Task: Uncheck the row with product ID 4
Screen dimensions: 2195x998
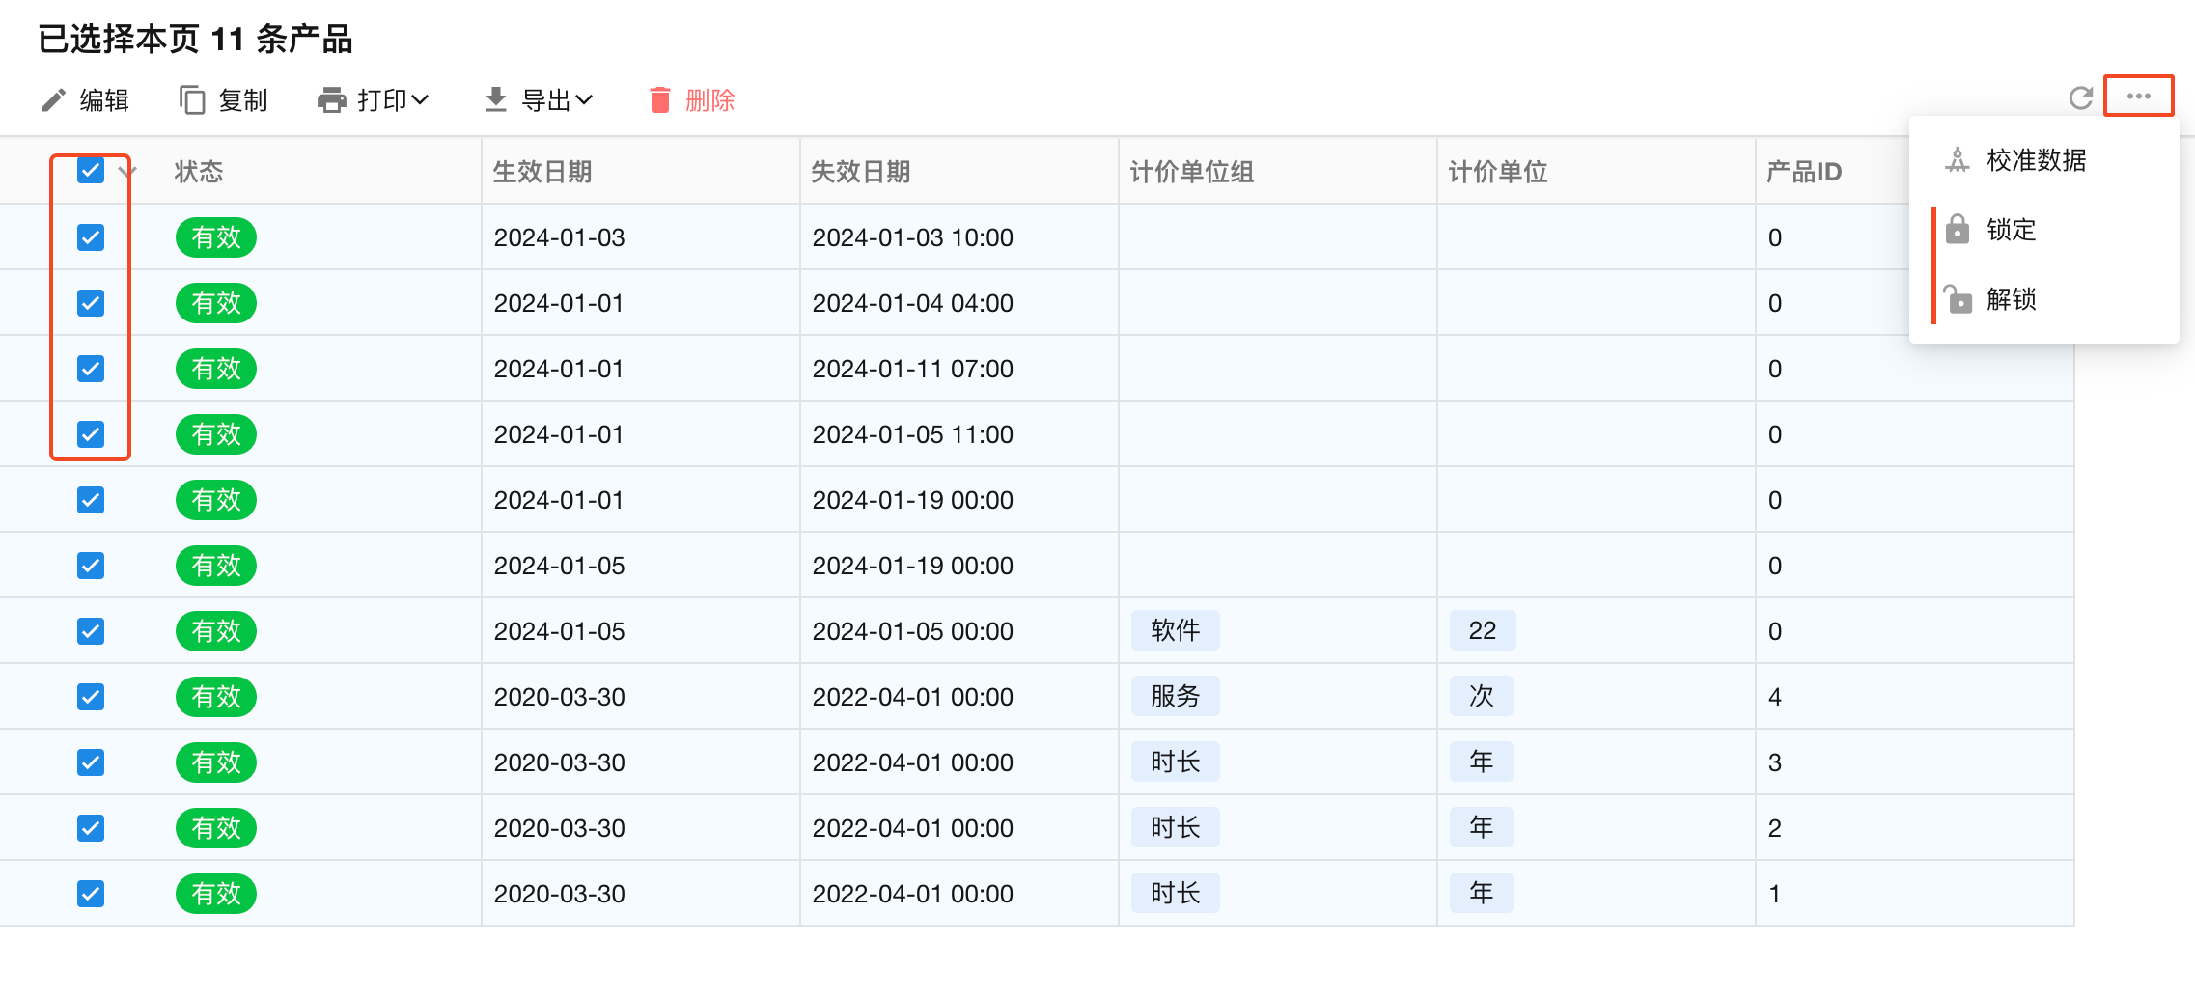Action: pos(91,697)
